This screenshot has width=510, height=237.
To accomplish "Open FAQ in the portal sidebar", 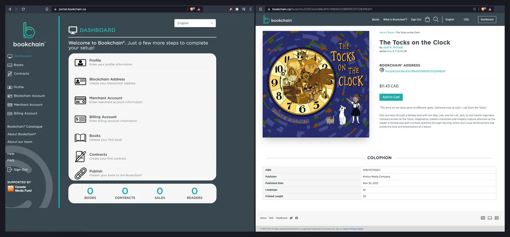I will pyautogui.click(x=11, y=161).
